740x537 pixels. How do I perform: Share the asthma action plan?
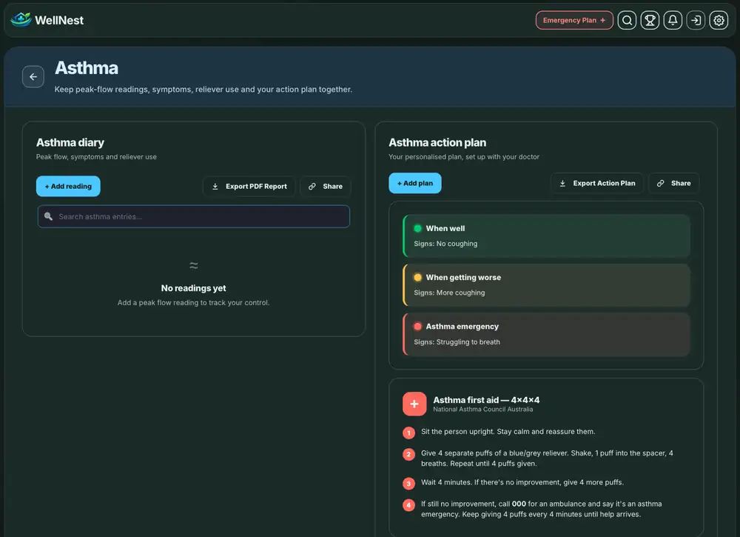pos(674,183)
